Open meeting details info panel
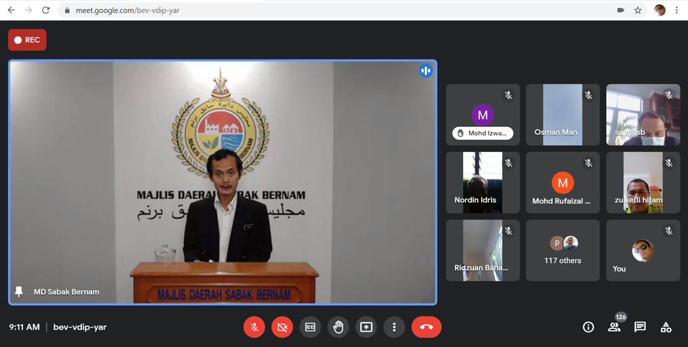688x347 pixels. pyautogui.click(x=588, y=327)
